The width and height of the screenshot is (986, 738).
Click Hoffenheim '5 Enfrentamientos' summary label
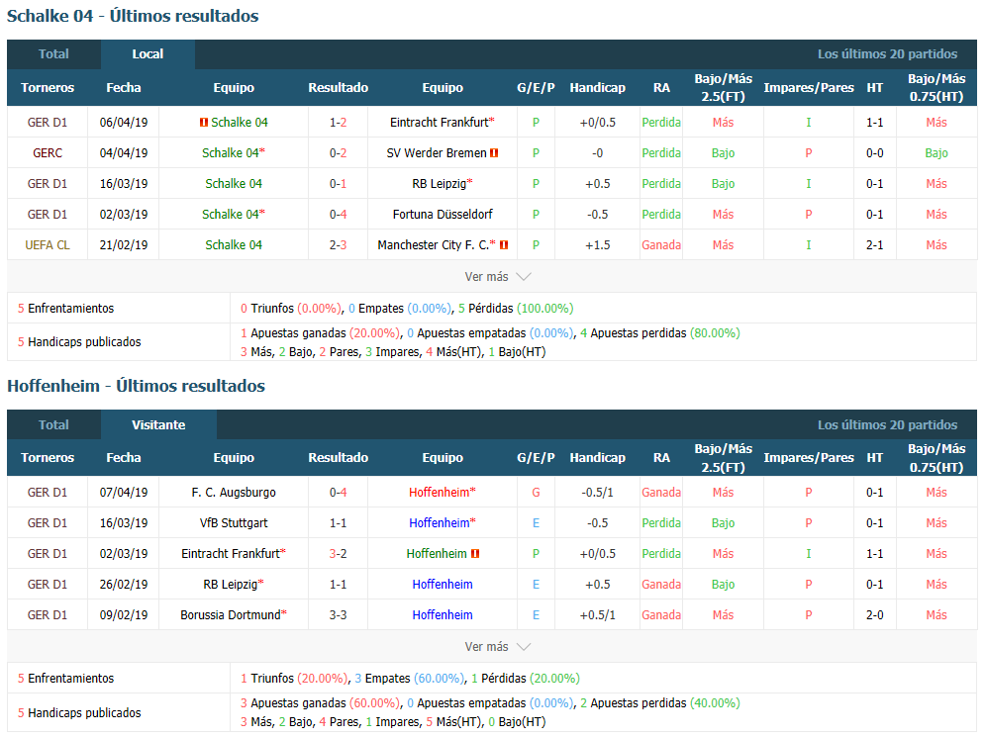[x=66, y=679]
